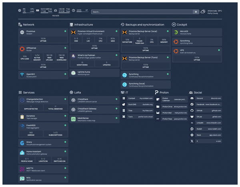The height and width of the screenshot is (187, 240).
Task: Open the Duck DNS icon
Action: (x=124, y=104)
